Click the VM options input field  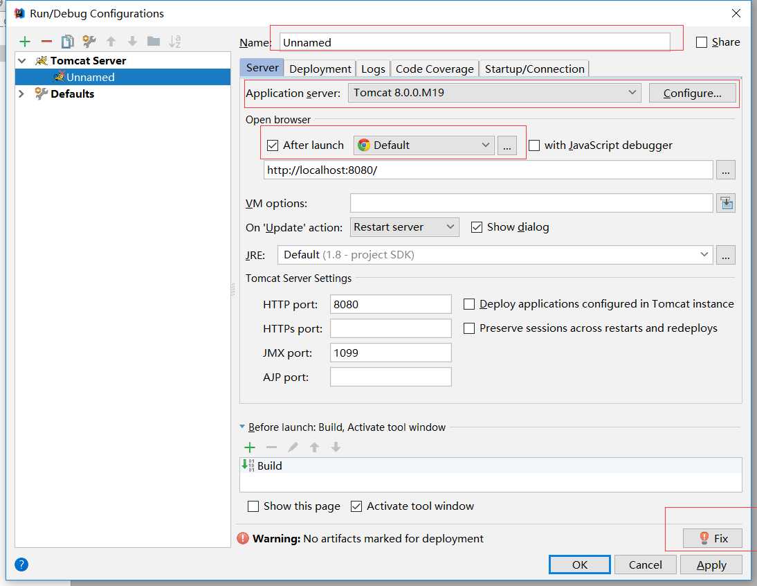pos(531,204)
